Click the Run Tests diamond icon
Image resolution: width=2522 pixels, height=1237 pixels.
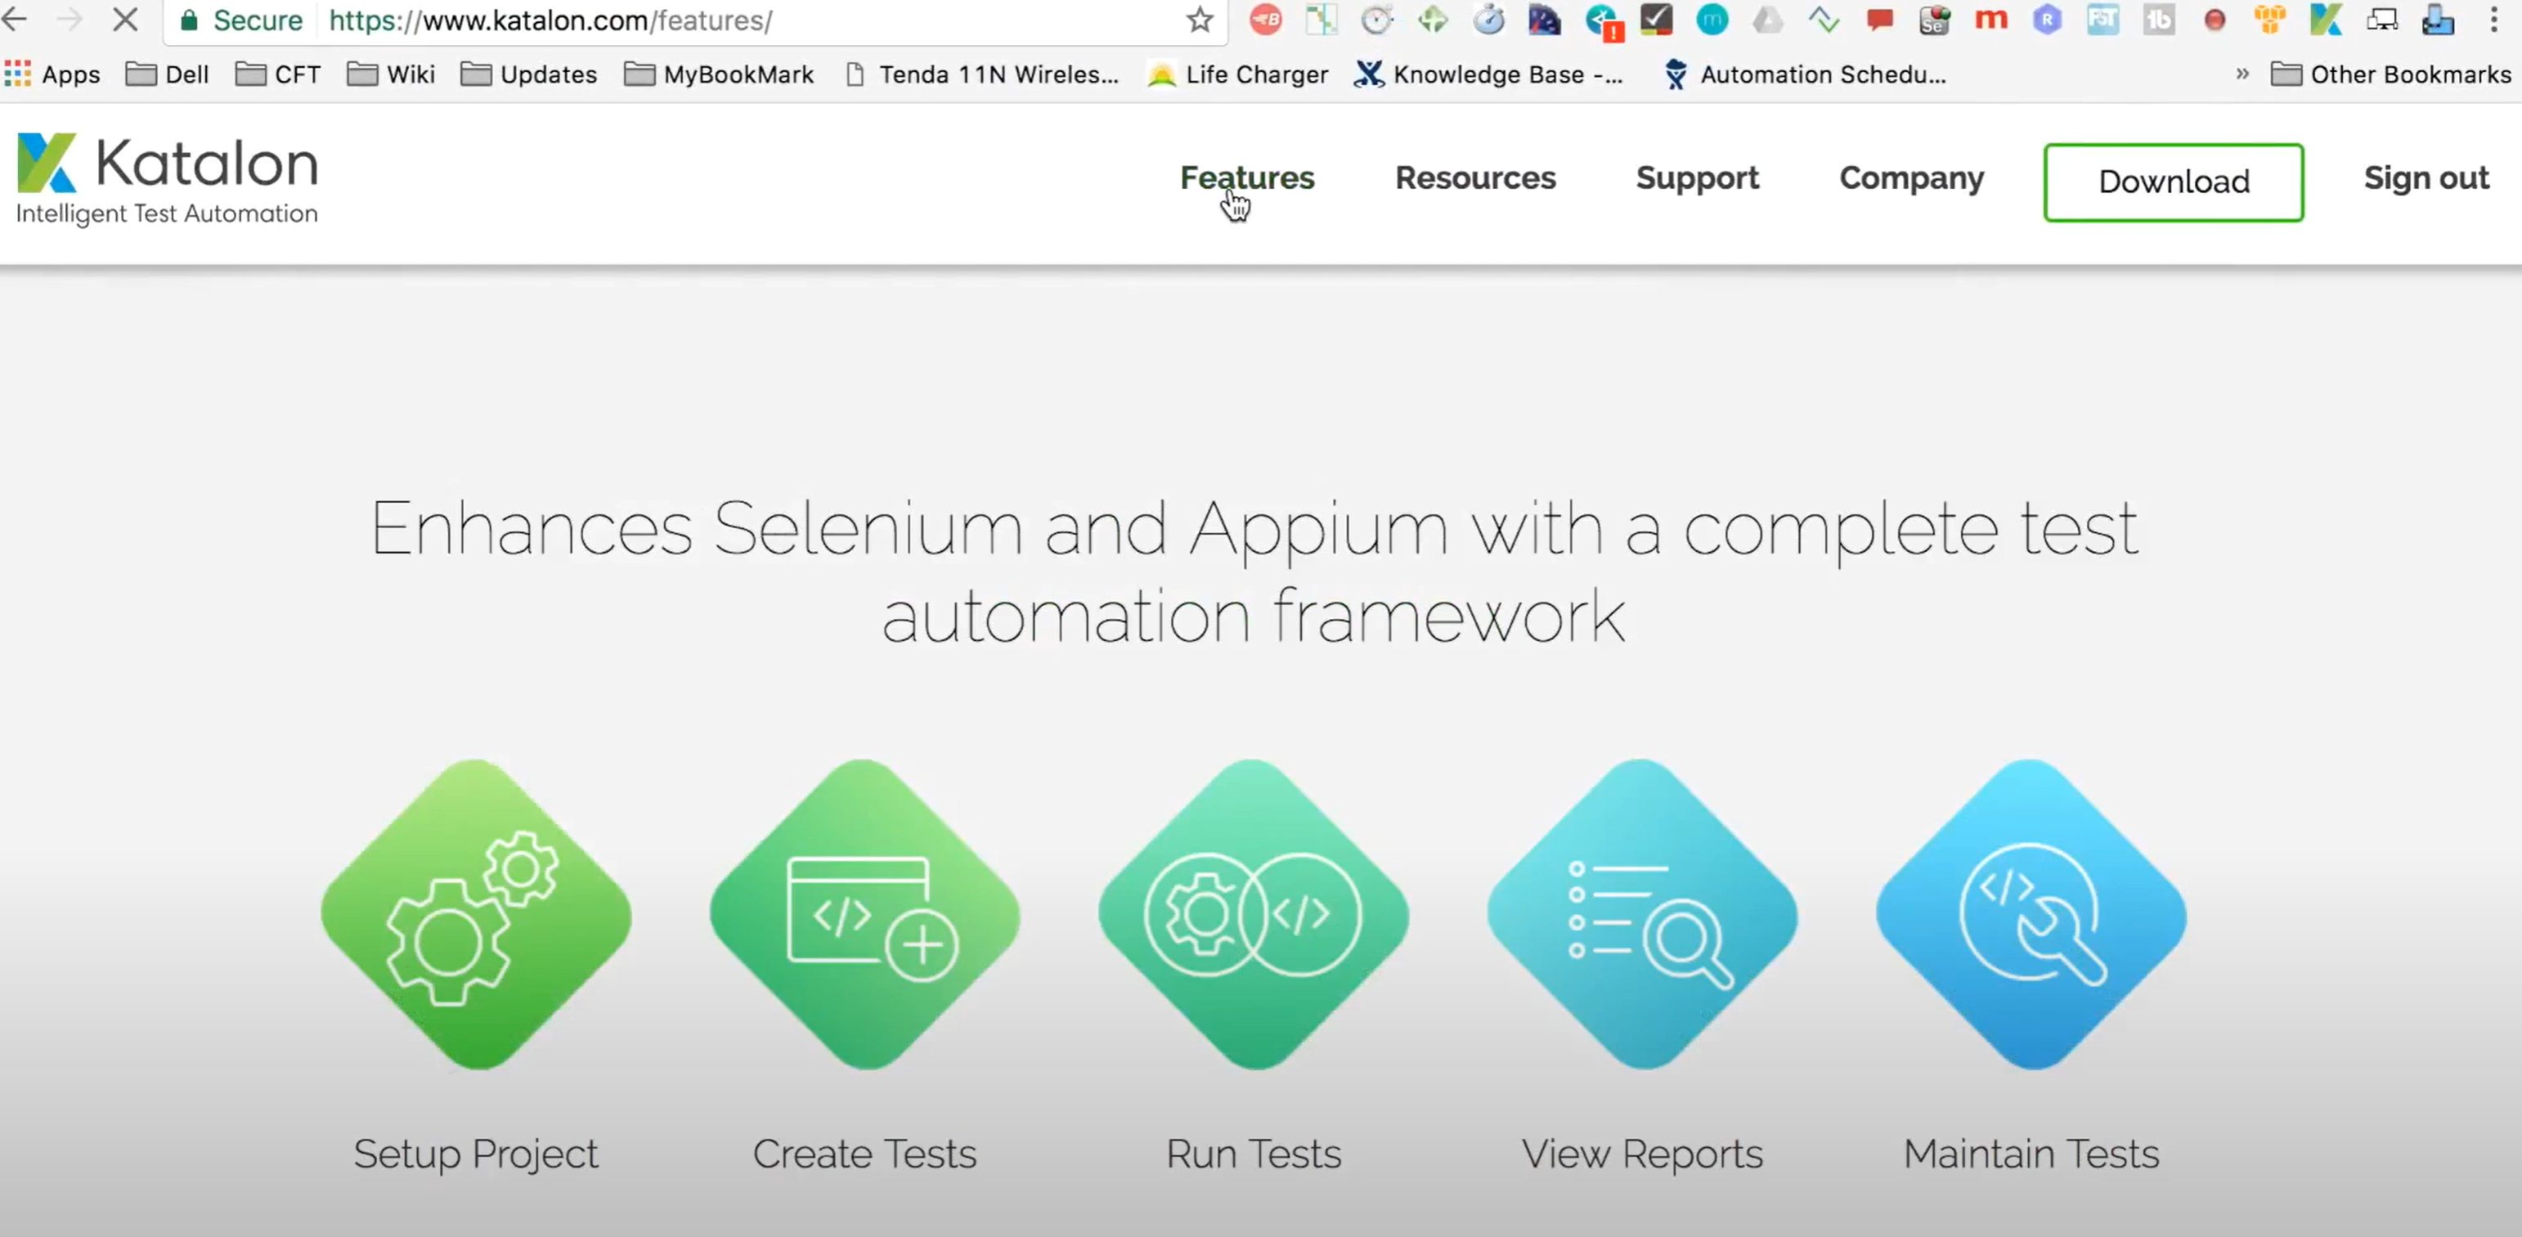[x=1253, y=914]
